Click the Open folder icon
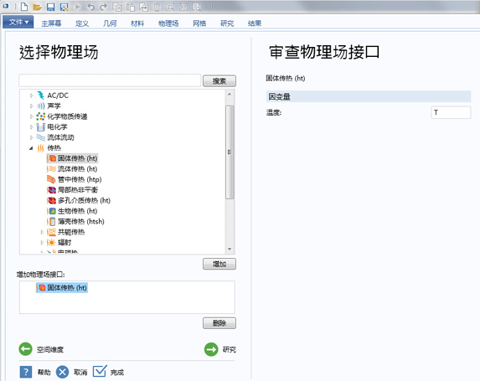 coord(37,7)
